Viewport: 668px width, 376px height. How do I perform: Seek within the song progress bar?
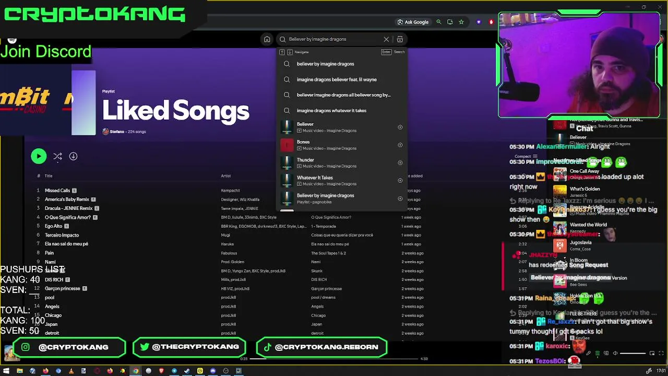[x=334, y=359]
